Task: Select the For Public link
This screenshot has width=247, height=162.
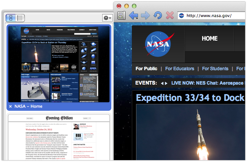Action: click(x=146, y=69)
